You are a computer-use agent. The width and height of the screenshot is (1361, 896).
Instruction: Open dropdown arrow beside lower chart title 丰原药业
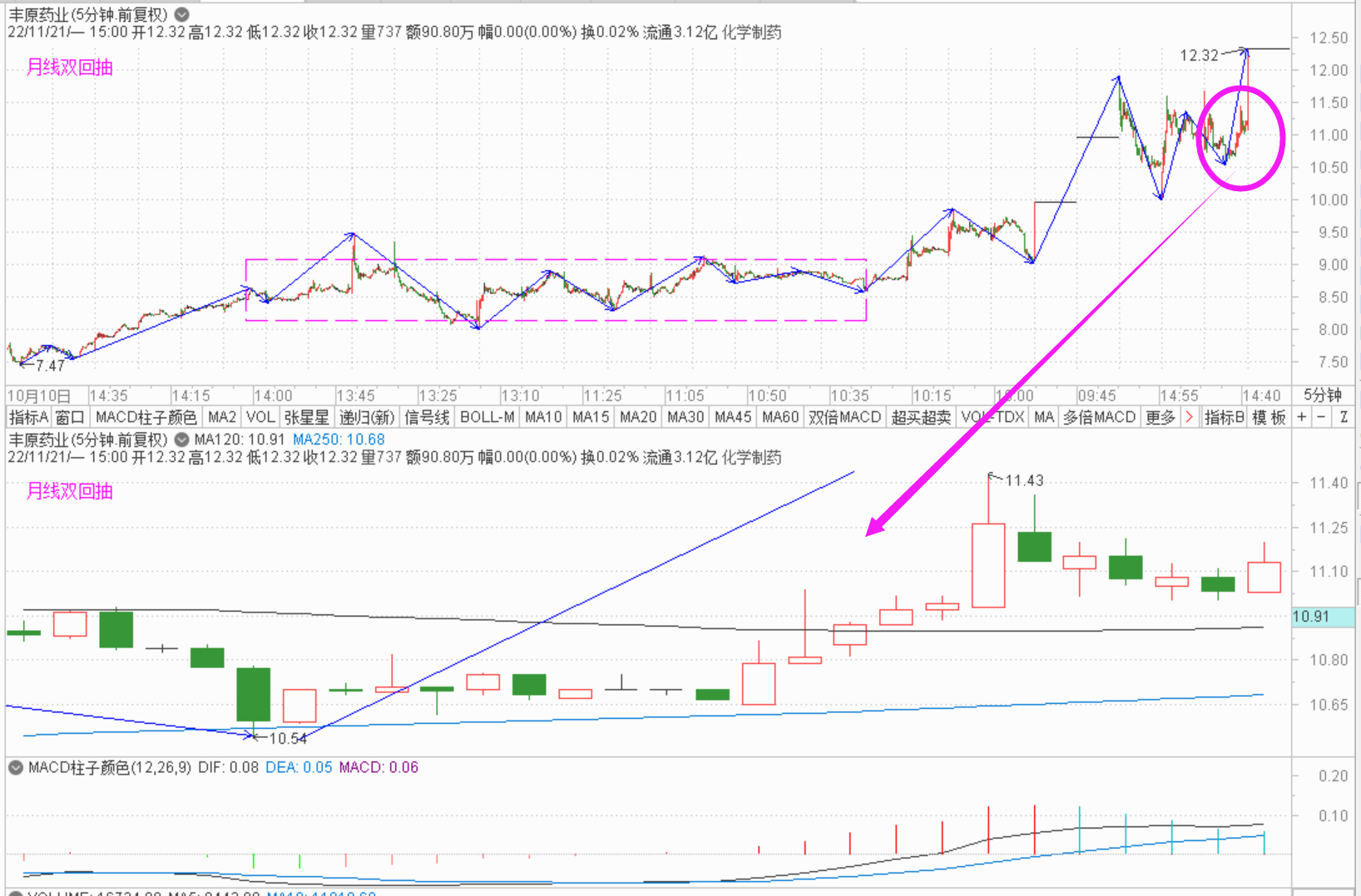tap(182, 439)
